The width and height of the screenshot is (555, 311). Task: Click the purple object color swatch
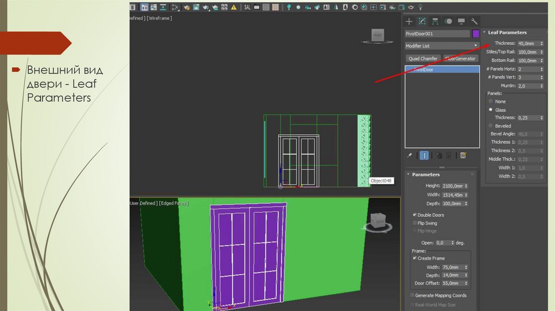(x=475, y=34)
